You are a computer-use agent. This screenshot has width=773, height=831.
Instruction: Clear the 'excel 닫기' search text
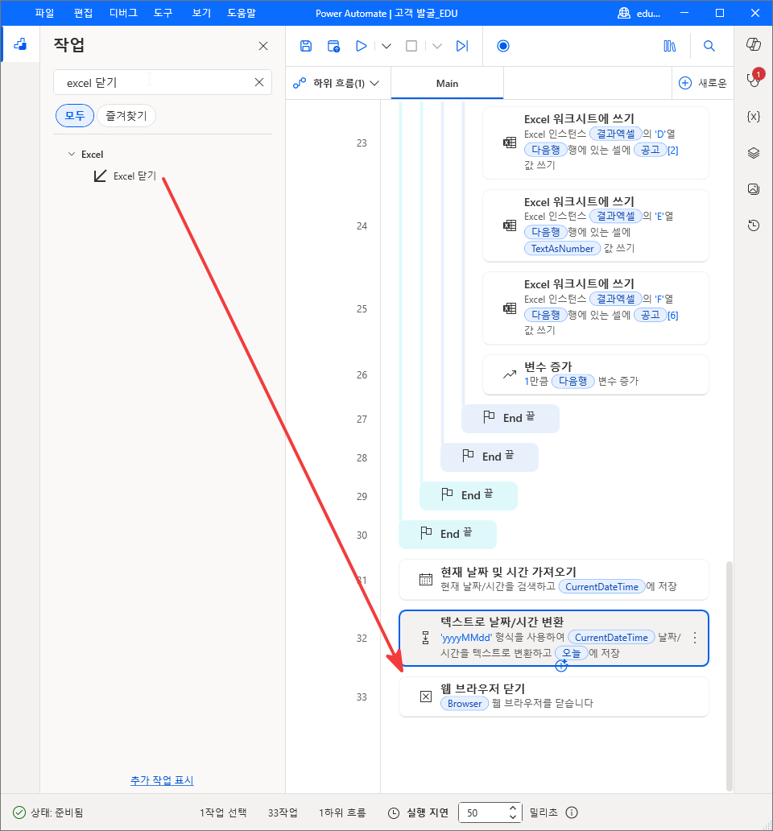259,82
